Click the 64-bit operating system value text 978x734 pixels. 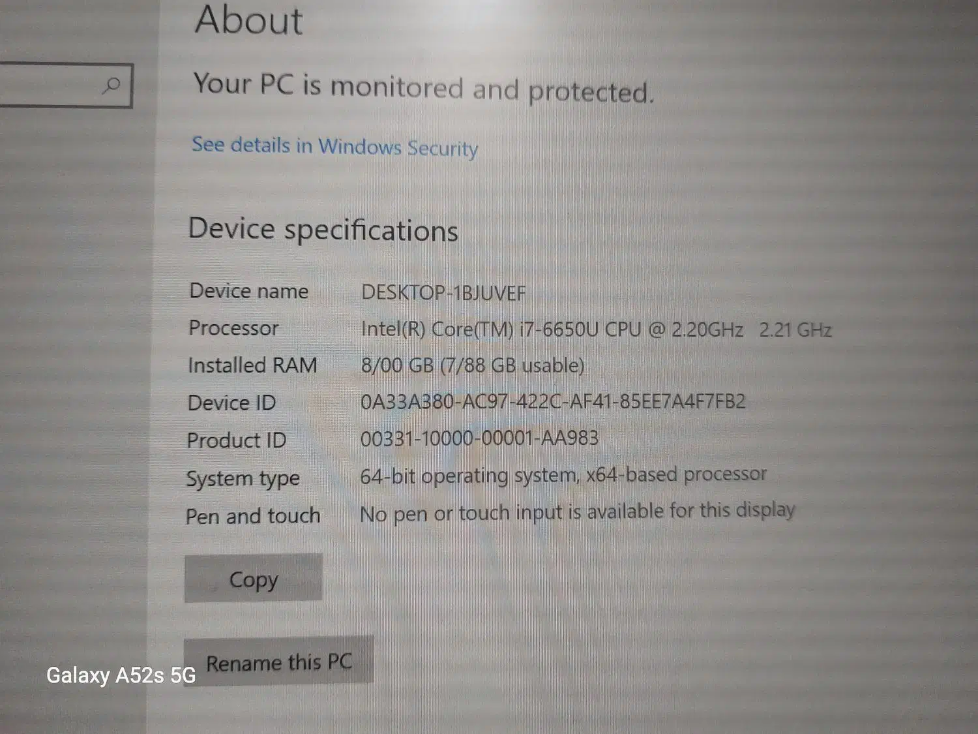pyautogui.click(x=563, y=475)
